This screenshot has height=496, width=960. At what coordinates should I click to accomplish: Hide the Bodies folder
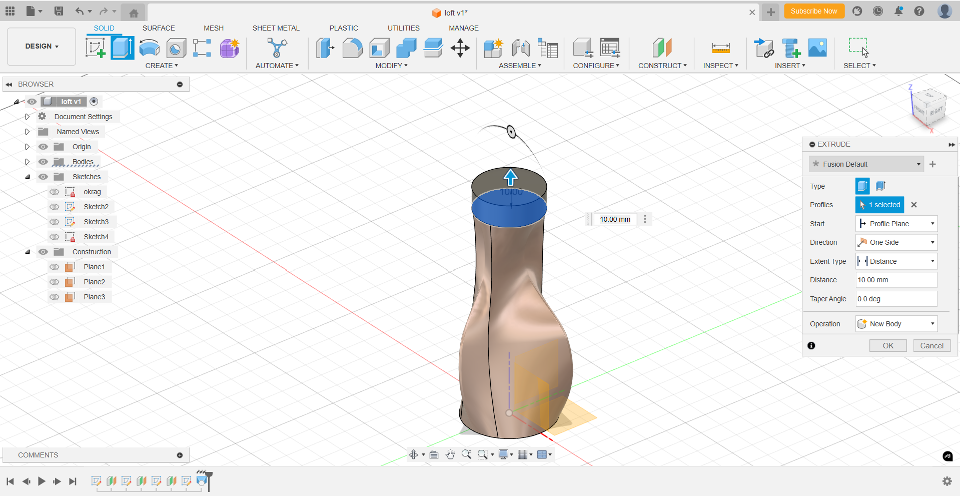tap(44, 162)
